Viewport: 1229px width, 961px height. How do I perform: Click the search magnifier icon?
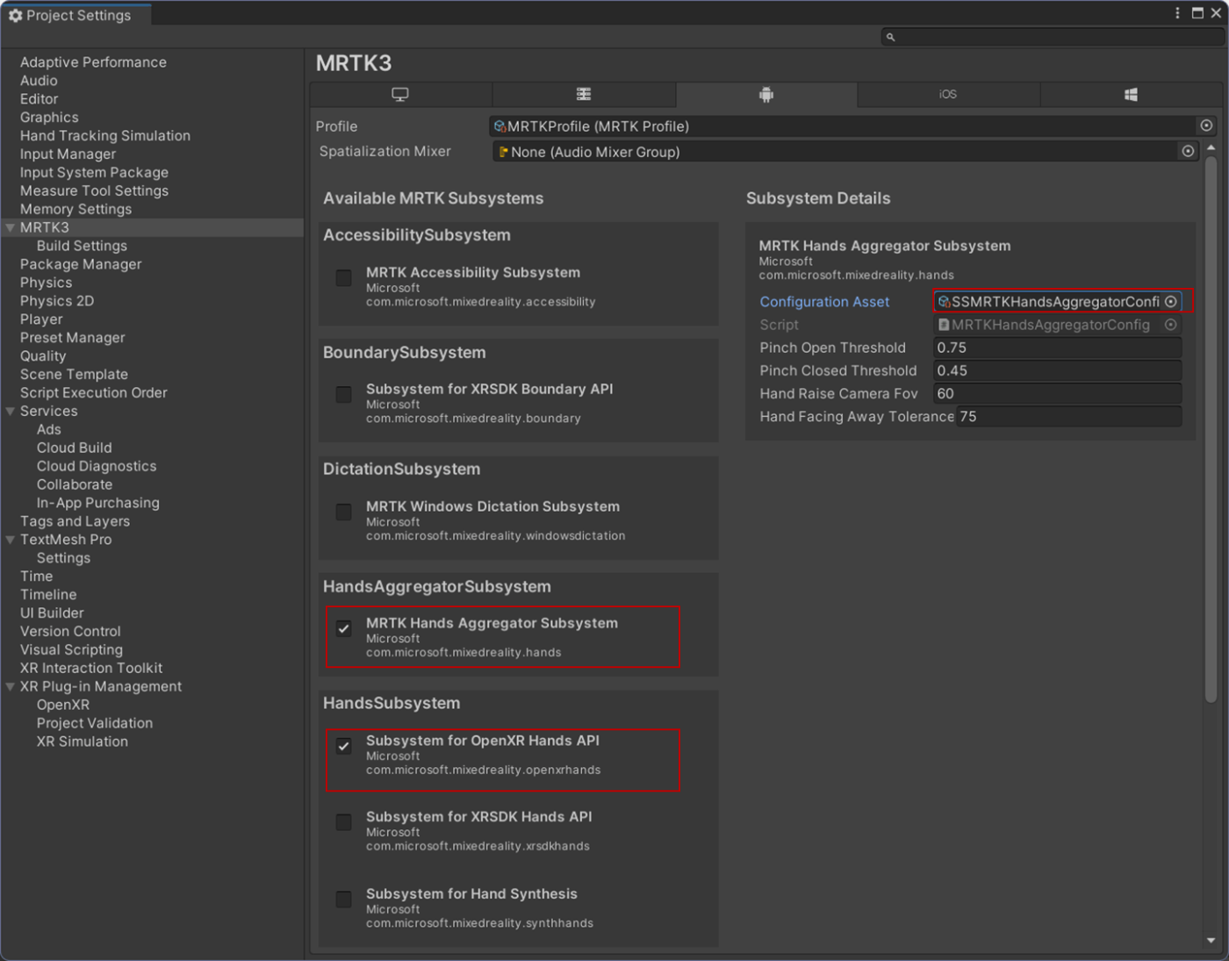pyautogui.click(x=890, y=37)
